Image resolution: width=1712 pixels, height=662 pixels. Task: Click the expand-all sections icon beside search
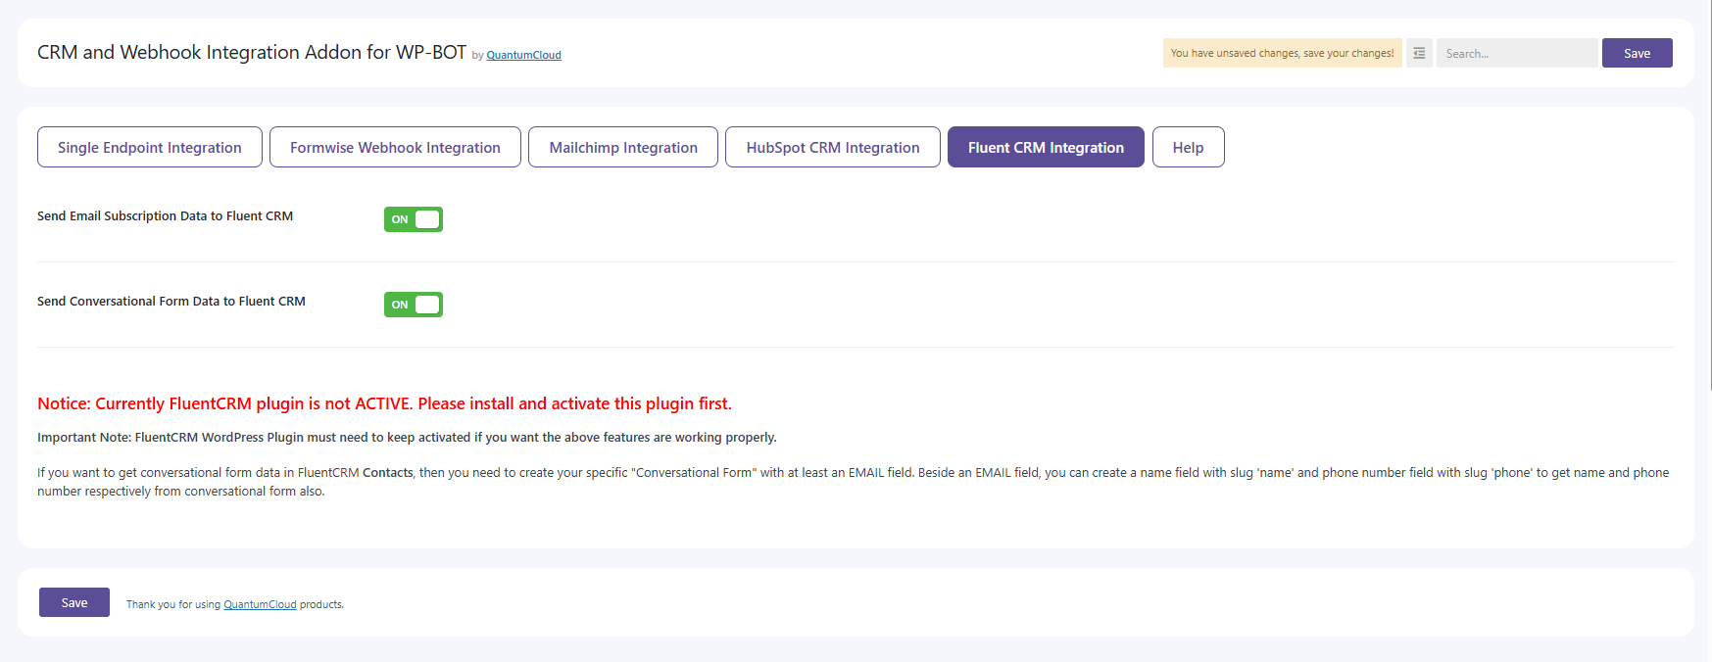(1419, 53)
